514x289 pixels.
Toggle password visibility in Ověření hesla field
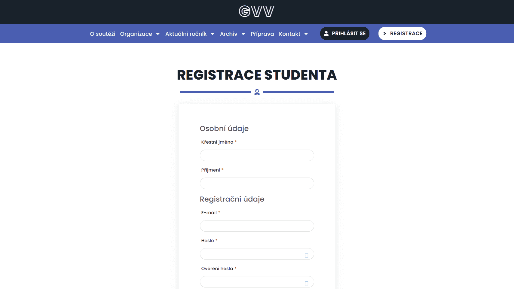306,283
